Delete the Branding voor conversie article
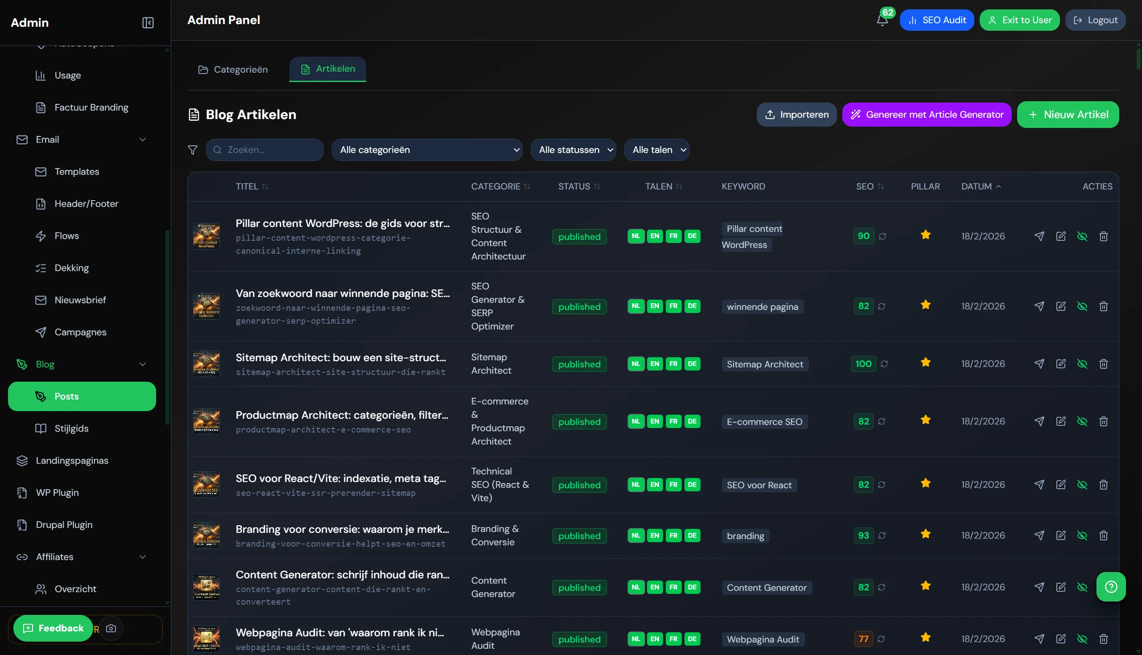The height and width of the screenshot is (655, 1142). 1103,536
